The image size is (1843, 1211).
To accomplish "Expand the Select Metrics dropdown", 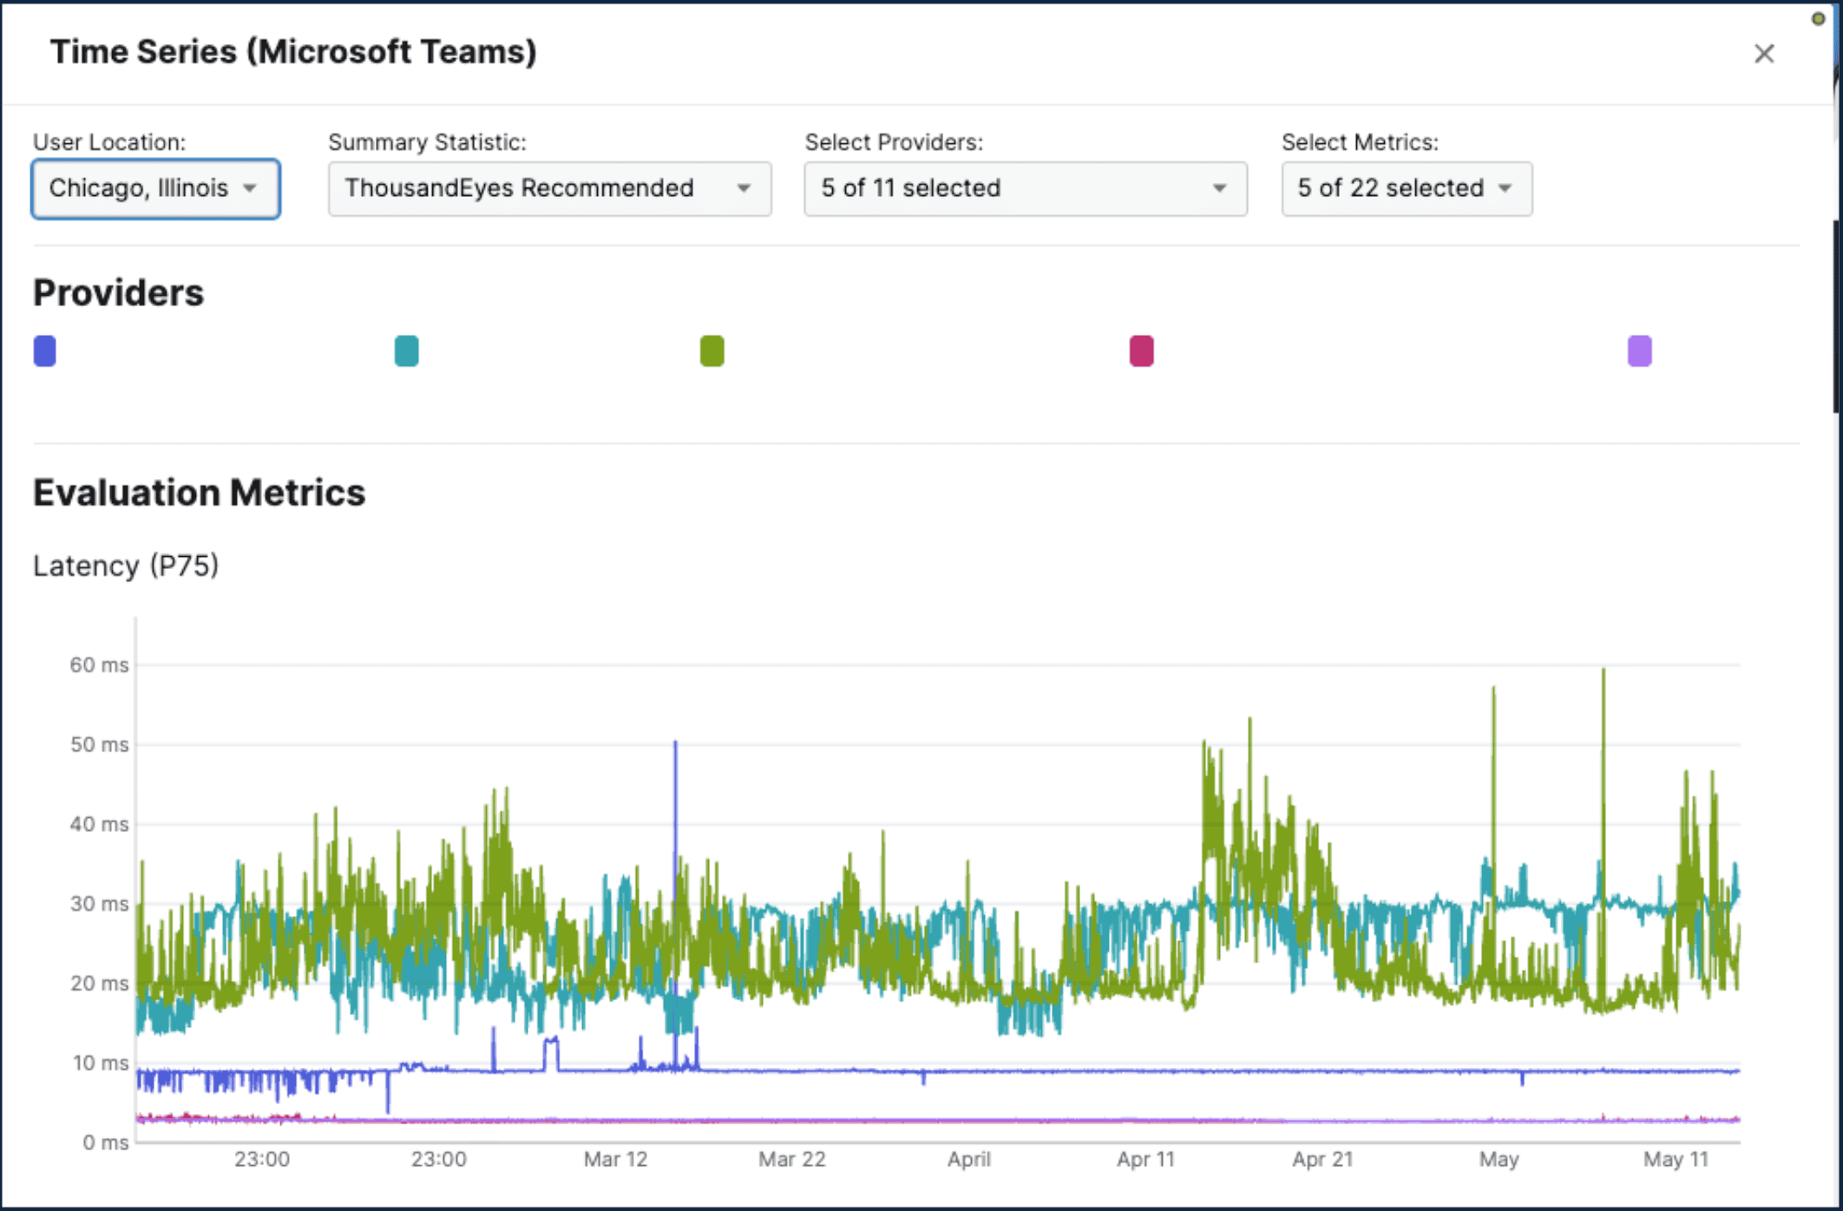I will coord(1407,188).
